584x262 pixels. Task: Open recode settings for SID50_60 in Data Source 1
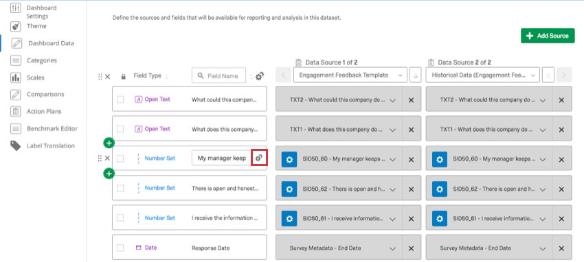289,159
